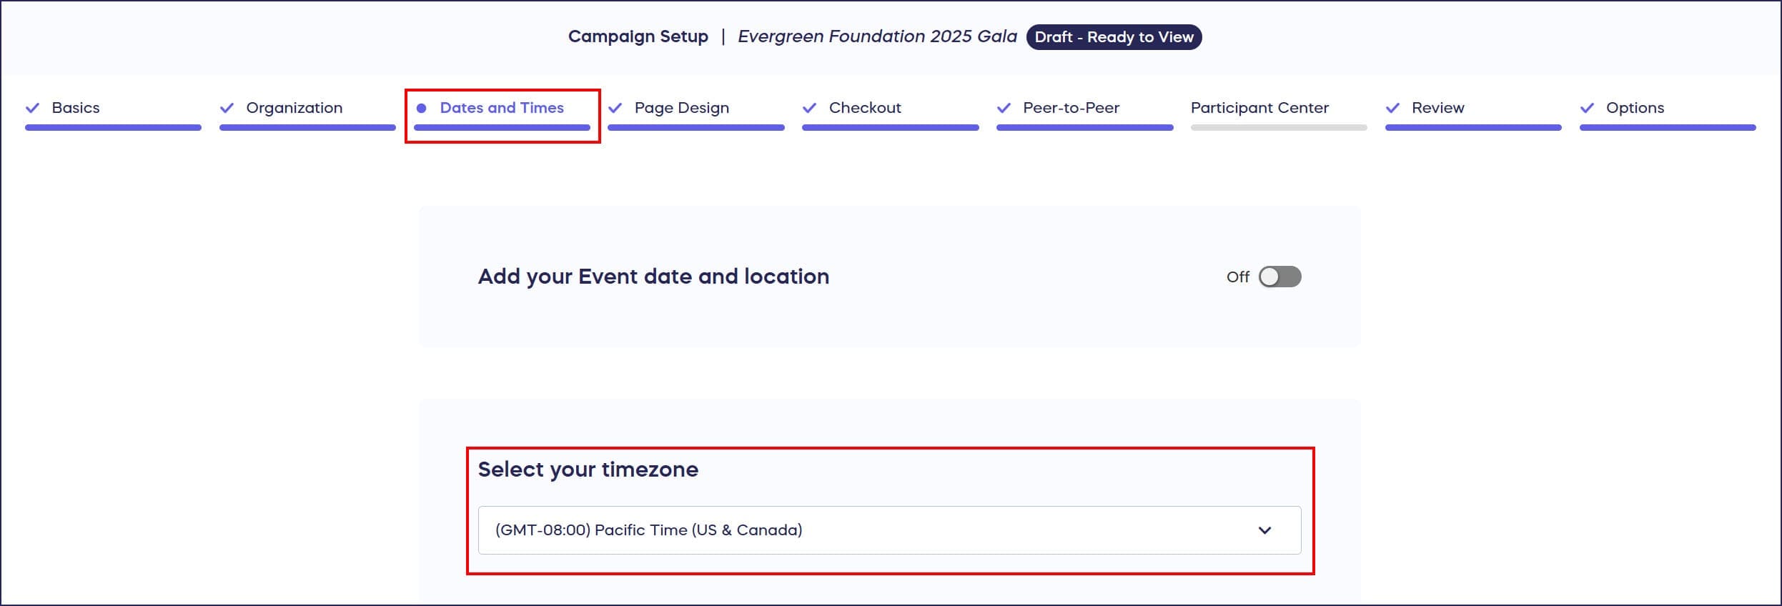
Task: Open the Peer-to-Peer step label
Action: coord(1071,108)
